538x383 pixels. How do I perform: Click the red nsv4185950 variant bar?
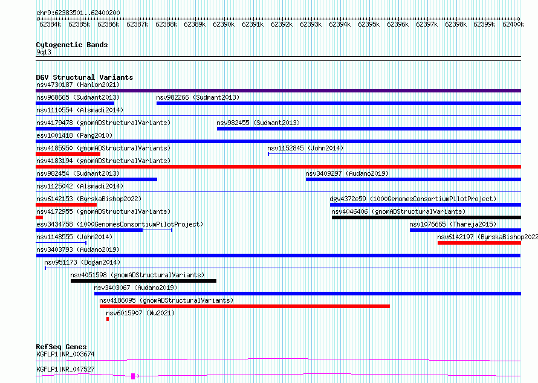[x=68, y=154]
